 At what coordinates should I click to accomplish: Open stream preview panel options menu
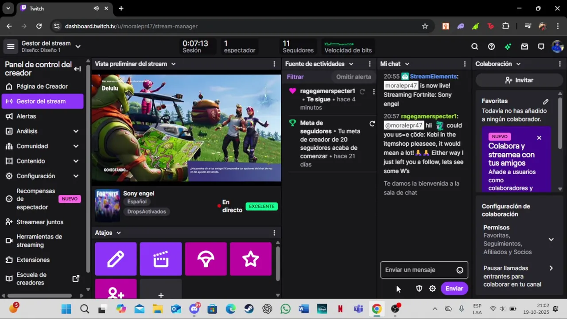pyautogui.click(x=274, y=64)
